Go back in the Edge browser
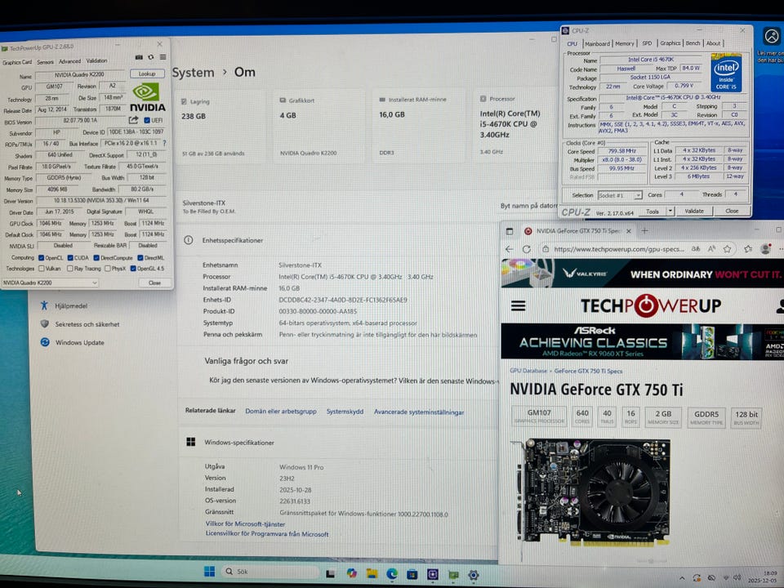This screenshot has width=784, height=588. (x=510, y=249)
